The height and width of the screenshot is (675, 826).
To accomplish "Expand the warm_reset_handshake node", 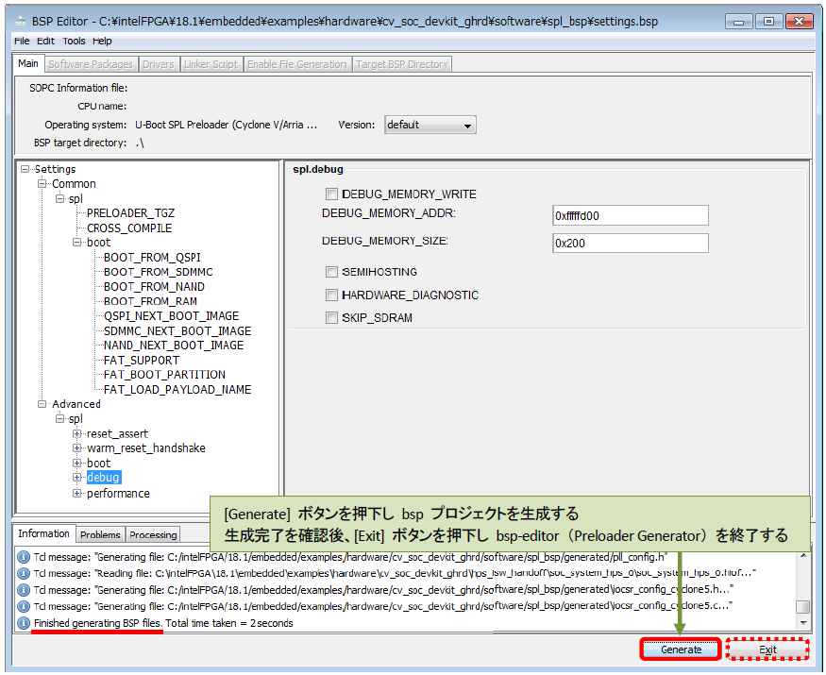I will point(77,448).
